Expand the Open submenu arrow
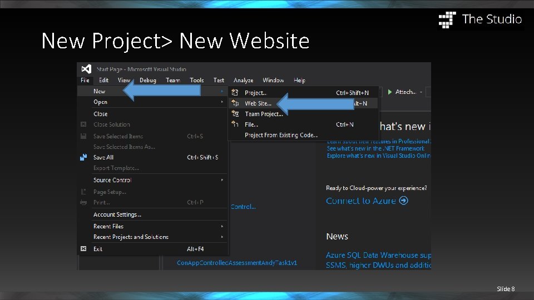Screen dimensions: 534x300 pos(222,102)
